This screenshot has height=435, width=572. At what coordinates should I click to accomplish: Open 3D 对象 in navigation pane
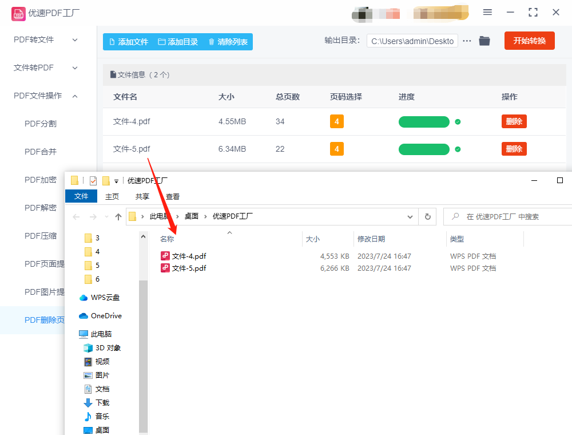tap(102, 348)
